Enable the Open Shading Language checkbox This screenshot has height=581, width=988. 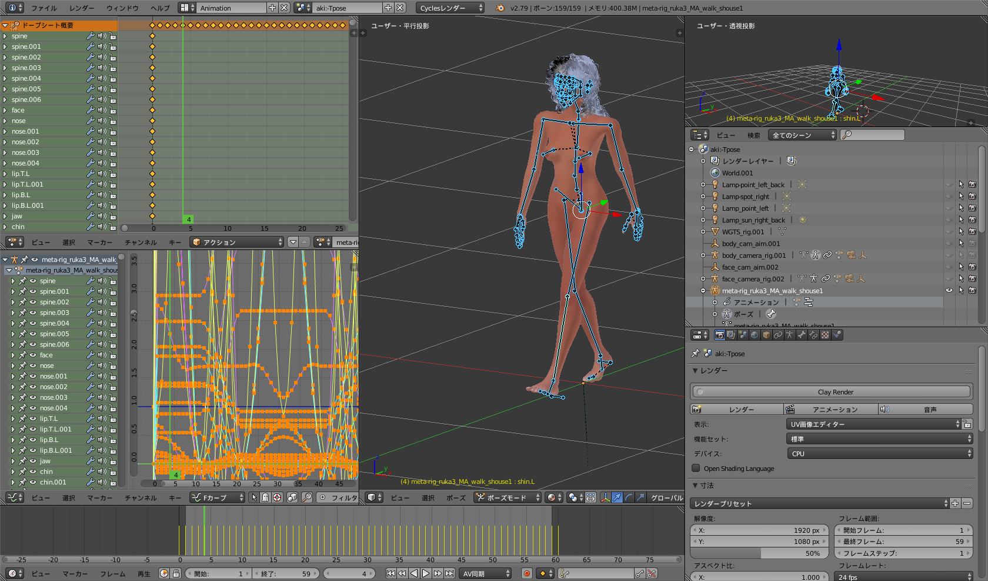[x=696, y=469]
